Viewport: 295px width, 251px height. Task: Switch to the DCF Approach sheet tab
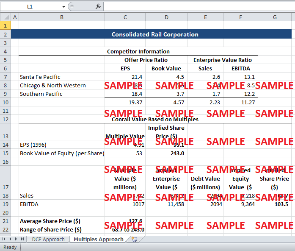[48, 239]
